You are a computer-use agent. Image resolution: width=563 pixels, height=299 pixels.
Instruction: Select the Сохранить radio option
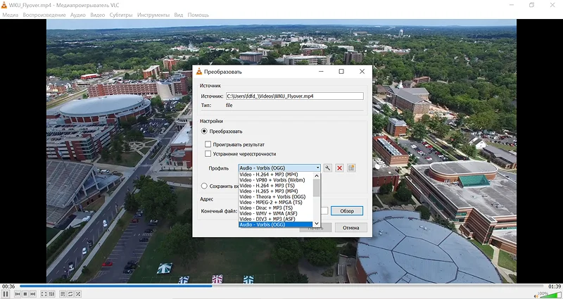(x=204, y=186)
